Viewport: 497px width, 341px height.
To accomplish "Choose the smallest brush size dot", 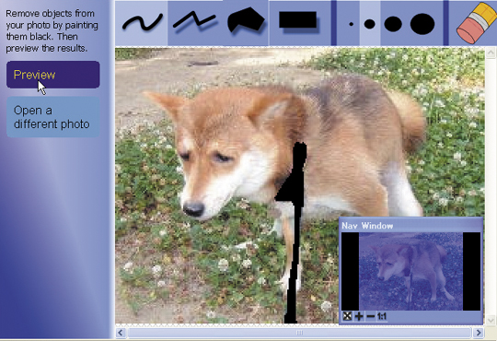I will pyautogui.click(x=351, y=24).
